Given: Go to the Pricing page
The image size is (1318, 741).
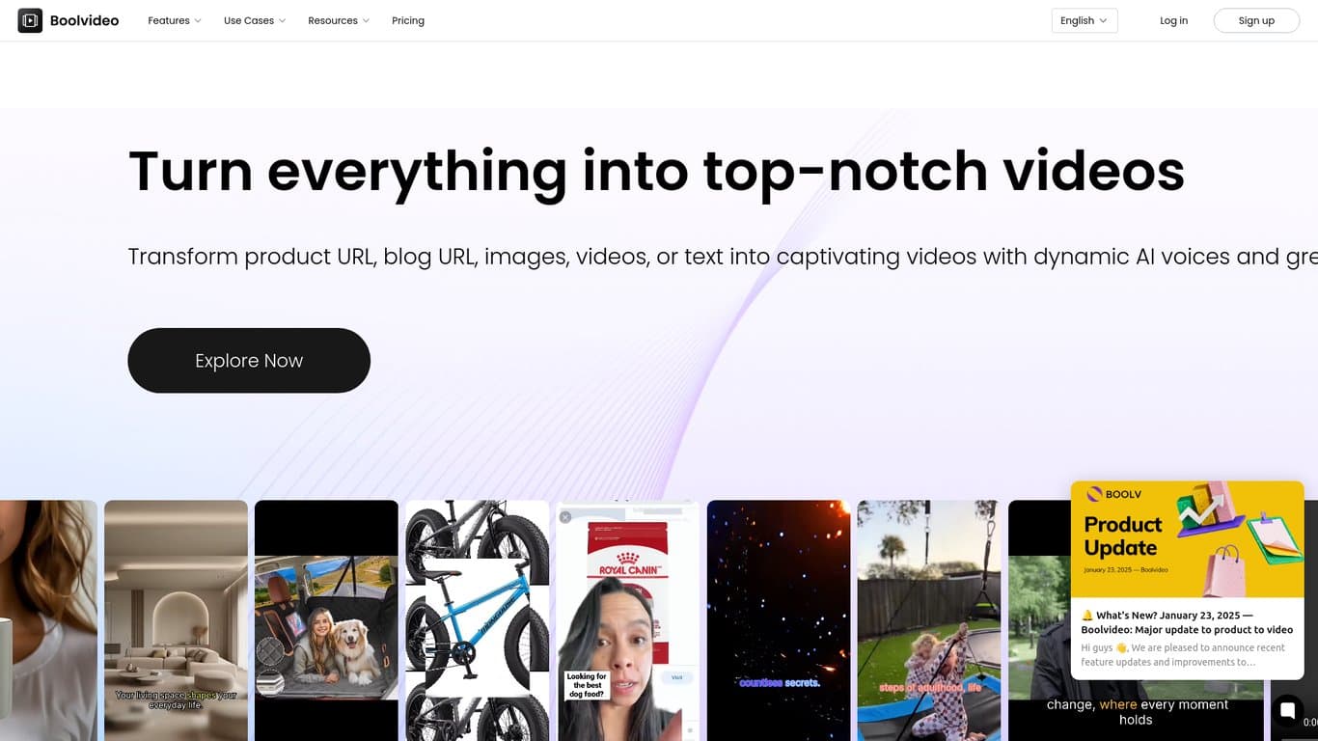Looking at the screenshot, I should [x=408, y=20].
